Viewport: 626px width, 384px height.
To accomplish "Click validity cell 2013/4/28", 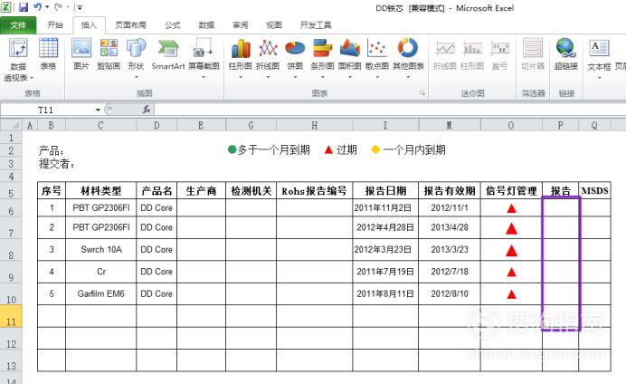I will point(450,227).
